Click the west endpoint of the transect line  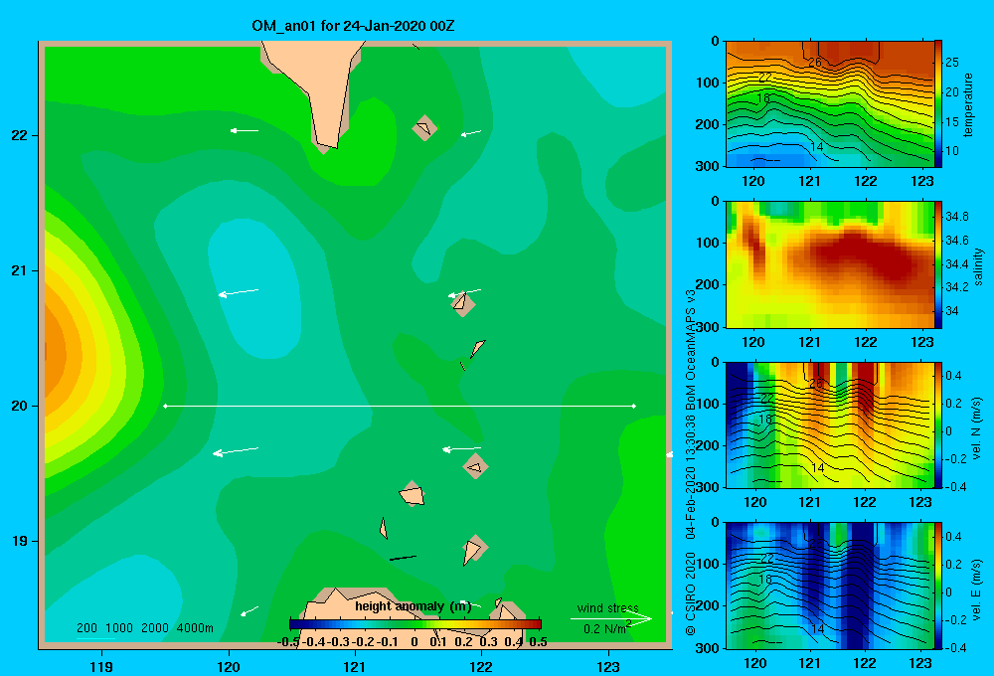[x=165, y=406]
